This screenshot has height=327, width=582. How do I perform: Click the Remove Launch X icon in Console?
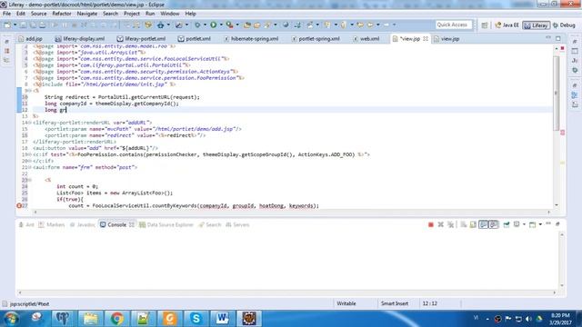pyautogui.click(x=440, y=224)
